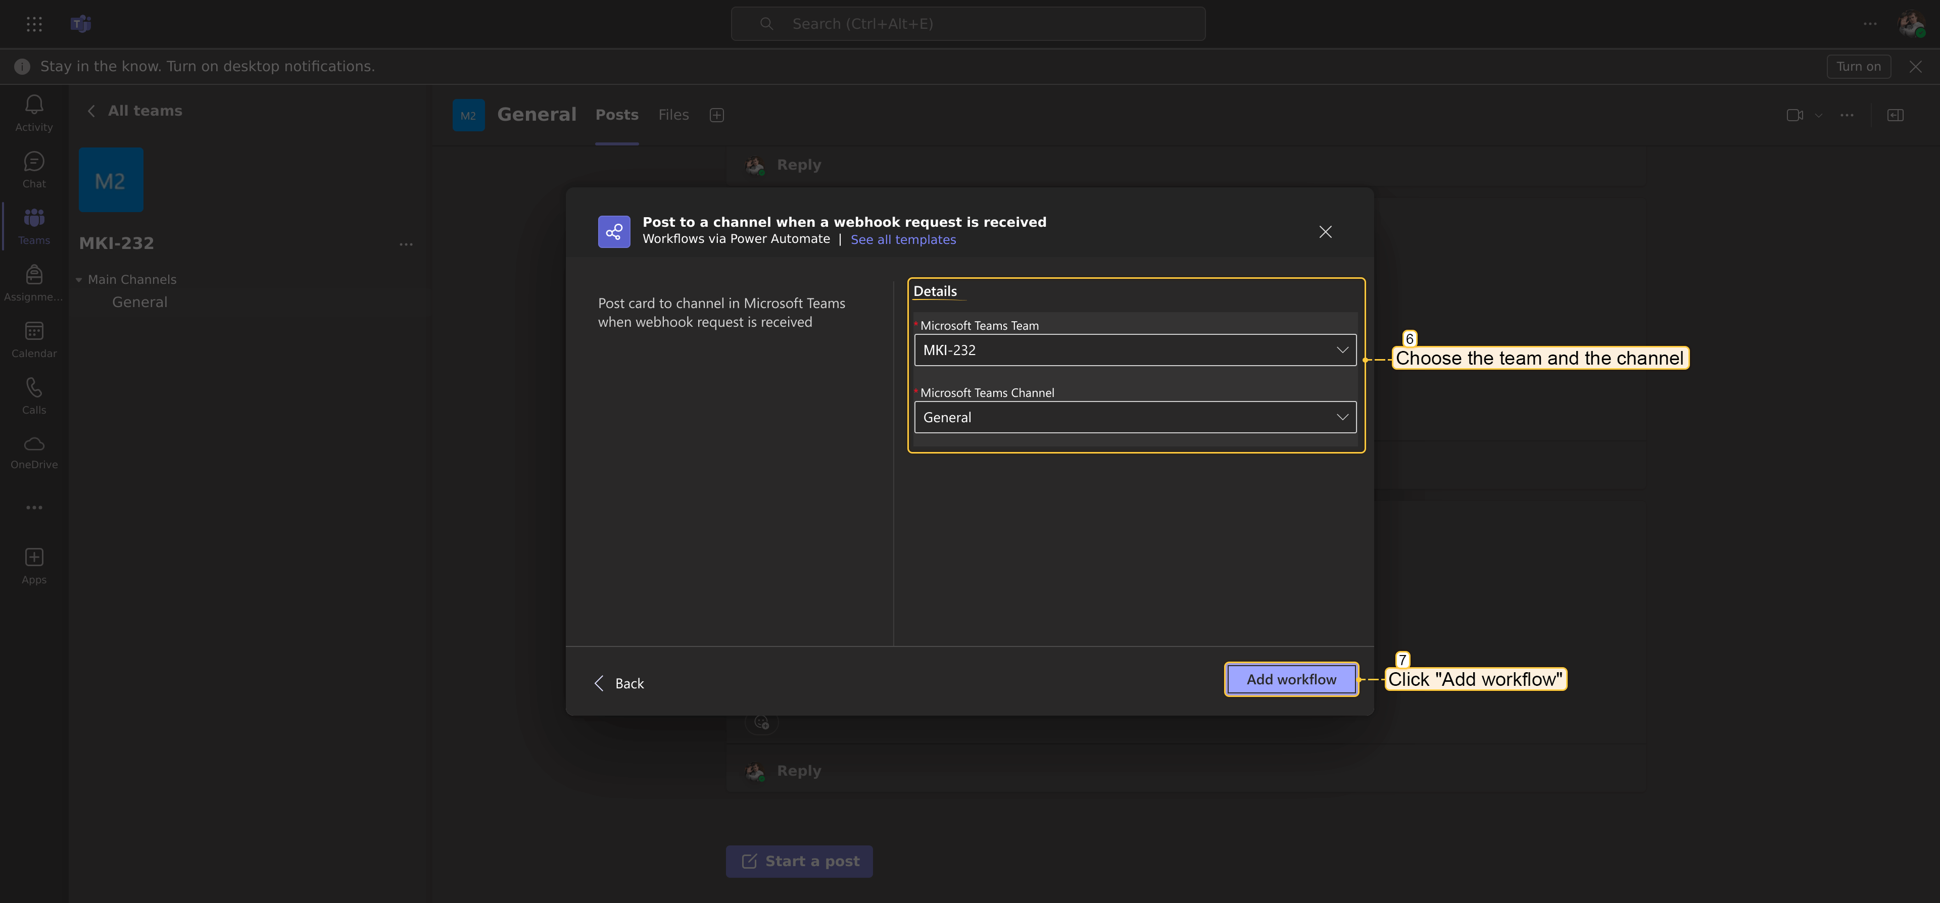Image resolution: width=1940 pixels, height=903 pixels.
Task: Add a tab with plus icon
Action: [716, 115]
